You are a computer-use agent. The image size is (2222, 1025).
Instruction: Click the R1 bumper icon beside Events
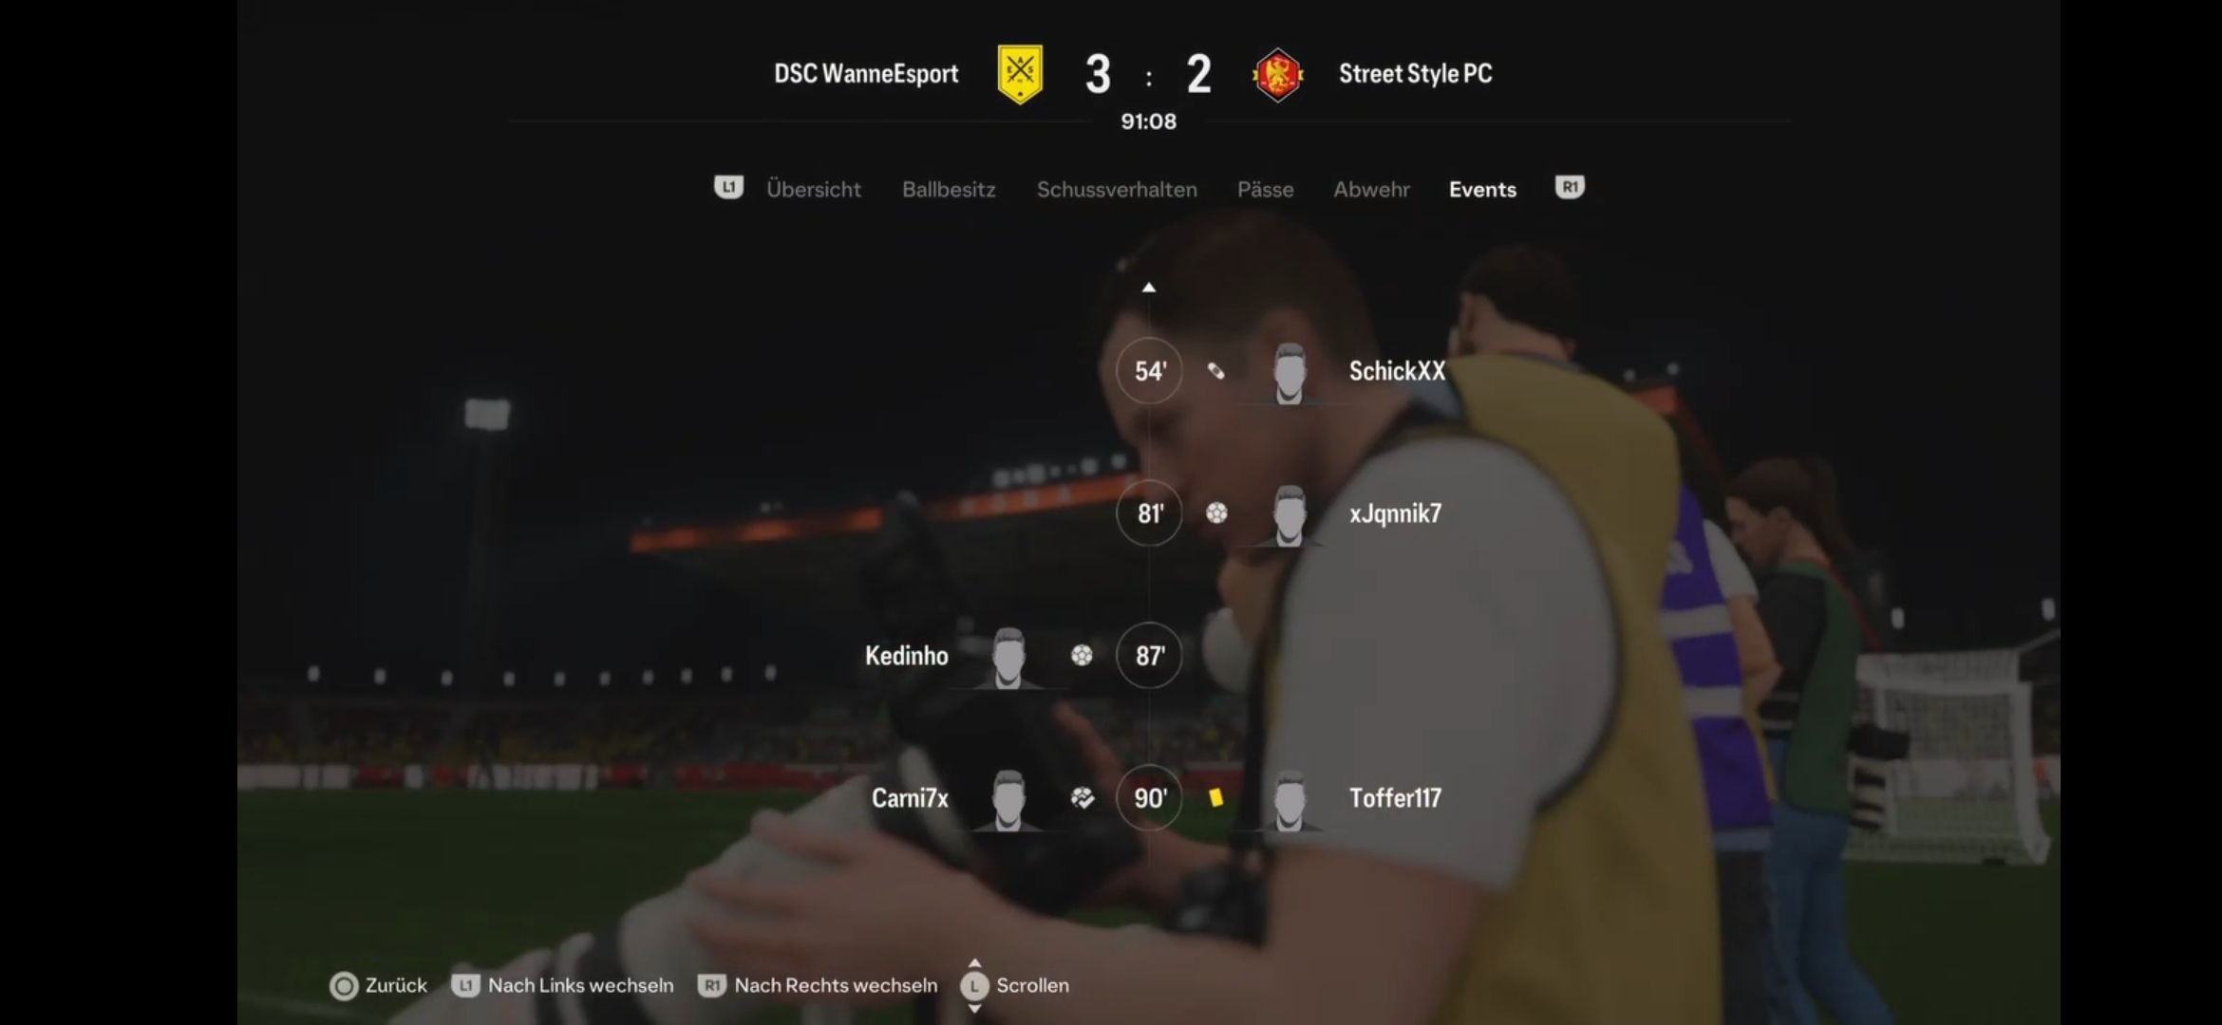tap(1570, 187)
